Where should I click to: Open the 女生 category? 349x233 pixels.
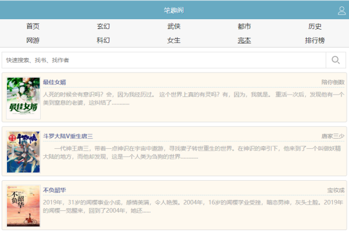point(174,40)
